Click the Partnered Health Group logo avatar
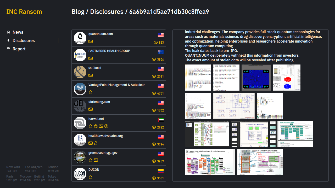Image resolution: width=335 pixels, height=188 pixels. 80,55
